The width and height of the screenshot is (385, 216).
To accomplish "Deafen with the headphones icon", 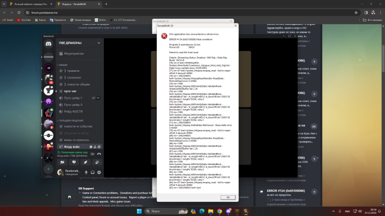I will (x=92, y=173).
